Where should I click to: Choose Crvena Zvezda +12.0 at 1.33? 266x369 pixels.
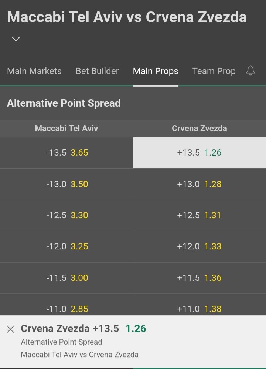[199, 247]
